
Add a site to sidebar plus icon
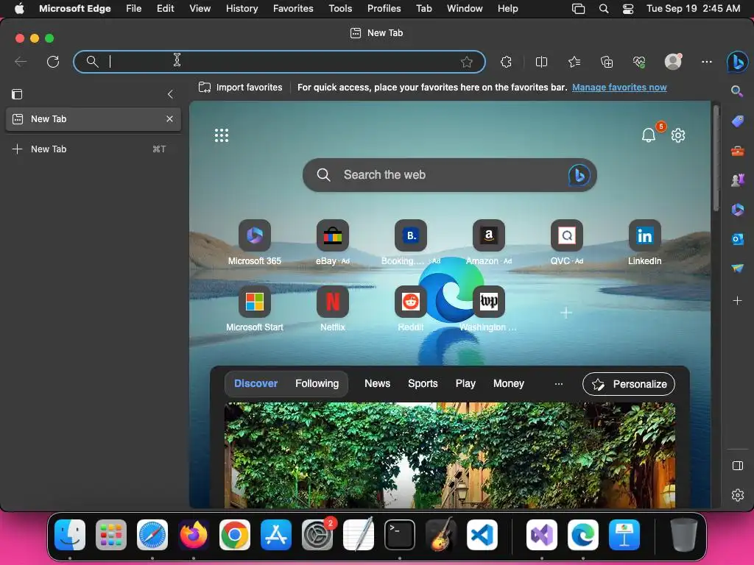(x=737, y=301)
